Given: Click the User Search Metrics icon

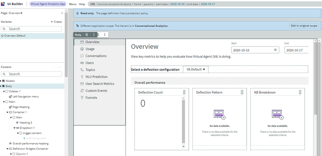Looking at the screenshot, I should [82, 84].
